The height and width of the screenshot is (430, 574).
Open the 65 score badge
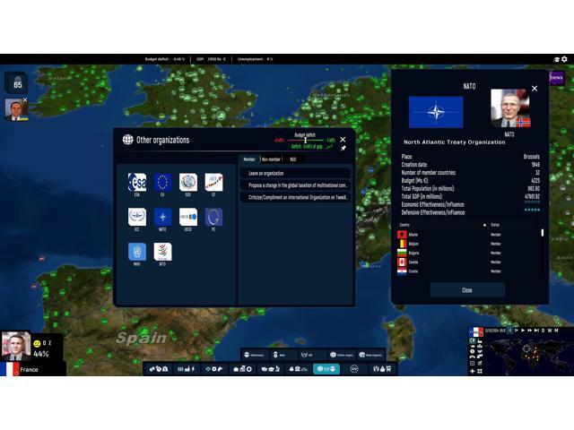click(x=17, y=82)
